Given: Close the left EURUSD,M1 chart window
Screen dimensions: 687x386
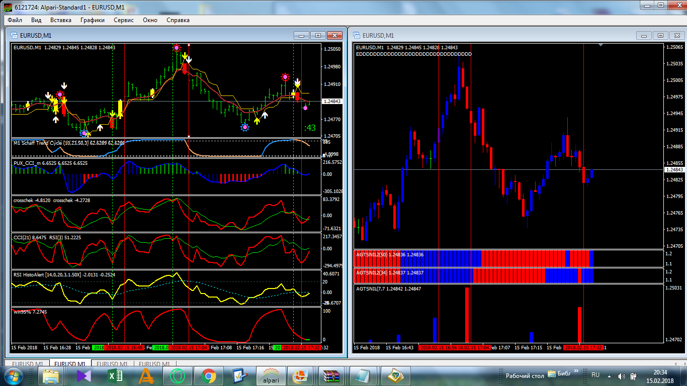Looking at the screenshot, I should 334,35.
